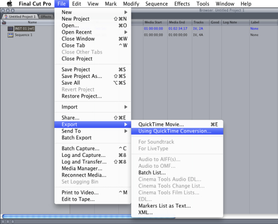This screenshot has width=278, height=224.
Task: Open the Effects menu
Action: 182,4
